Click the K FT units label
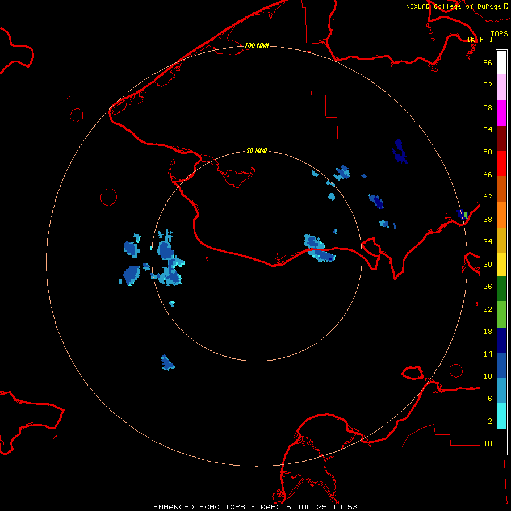This screenshot has width=511, height=511. (480, 39)
